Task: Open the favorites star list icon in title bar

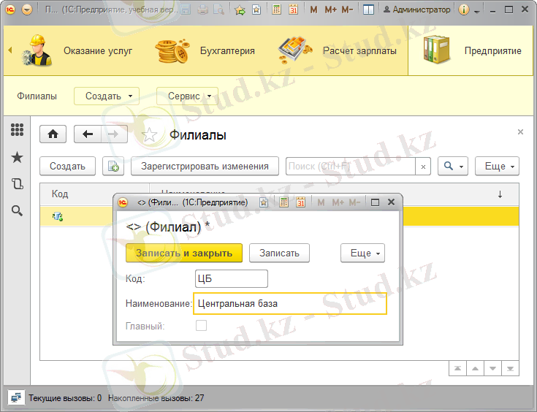Action: click(x=256, y=10)
